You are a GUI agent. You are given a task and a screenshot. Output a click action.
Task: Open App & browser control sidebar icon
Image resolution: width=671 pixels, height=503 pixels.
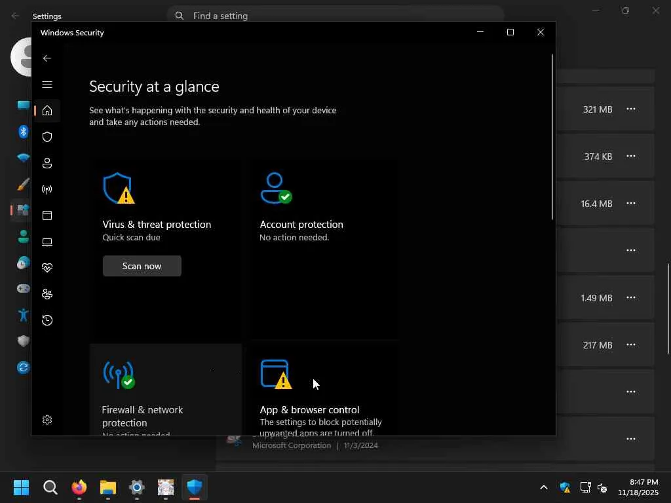click(47, 215)
